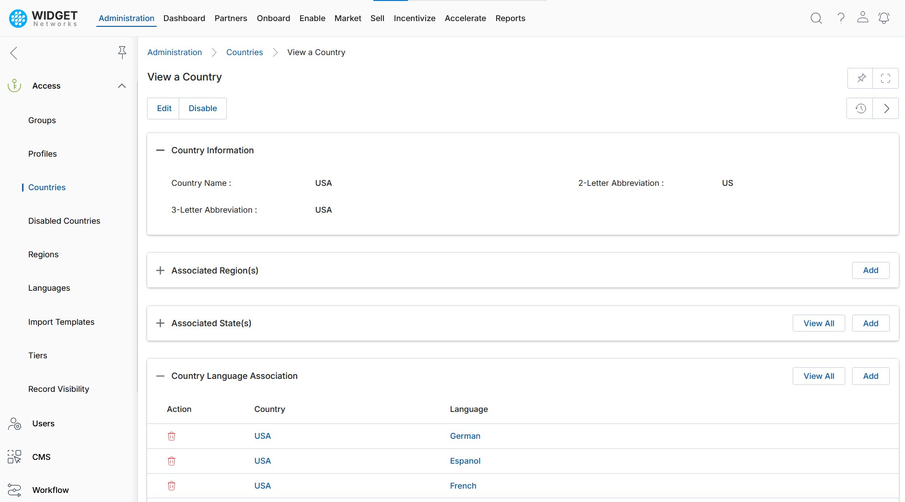The height and width of the screenshot is (502, 905).
Task: Open the search icon in the header
Action: (816, 18)
